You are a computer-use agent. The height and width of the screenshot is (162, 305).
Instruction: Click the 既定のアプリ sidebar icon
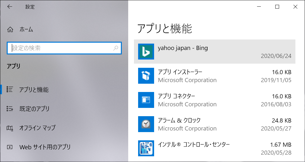click(10, 109)
